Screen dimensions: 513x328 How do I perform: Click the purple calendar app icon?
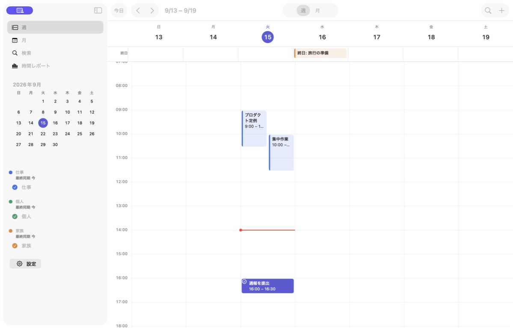(20, 10)
